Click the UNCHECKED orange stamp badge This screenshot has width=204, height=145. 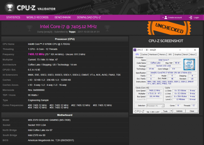(169, 28)
